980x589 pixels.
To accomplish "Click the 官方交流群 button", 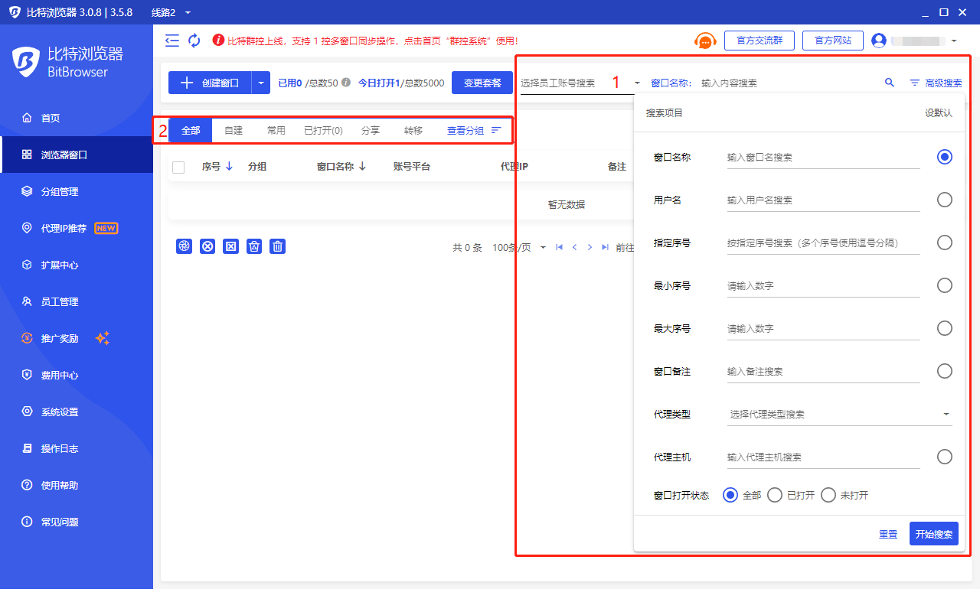I will point(759,41).
